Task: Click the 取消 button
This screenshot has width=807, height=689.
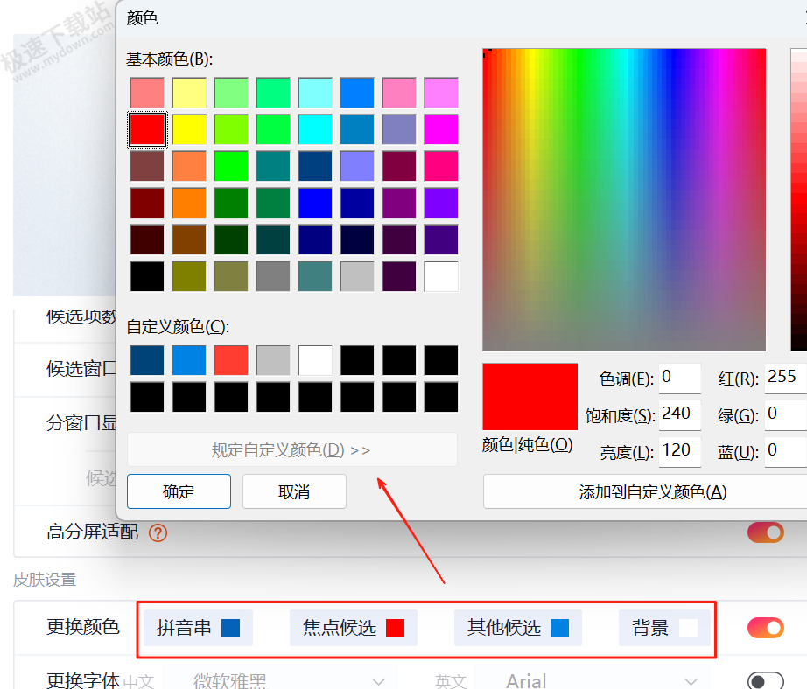Action: coord(294,491)
